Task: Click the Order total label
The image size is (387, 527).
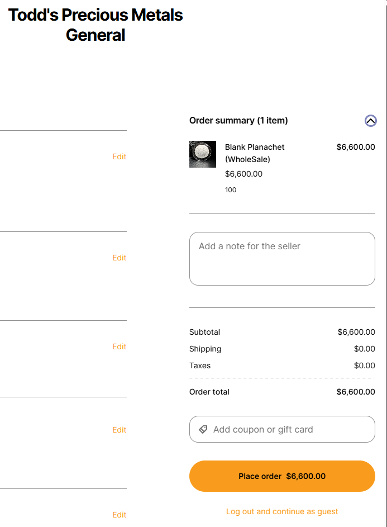Action: pyautogui.click(x=209, y=392)
